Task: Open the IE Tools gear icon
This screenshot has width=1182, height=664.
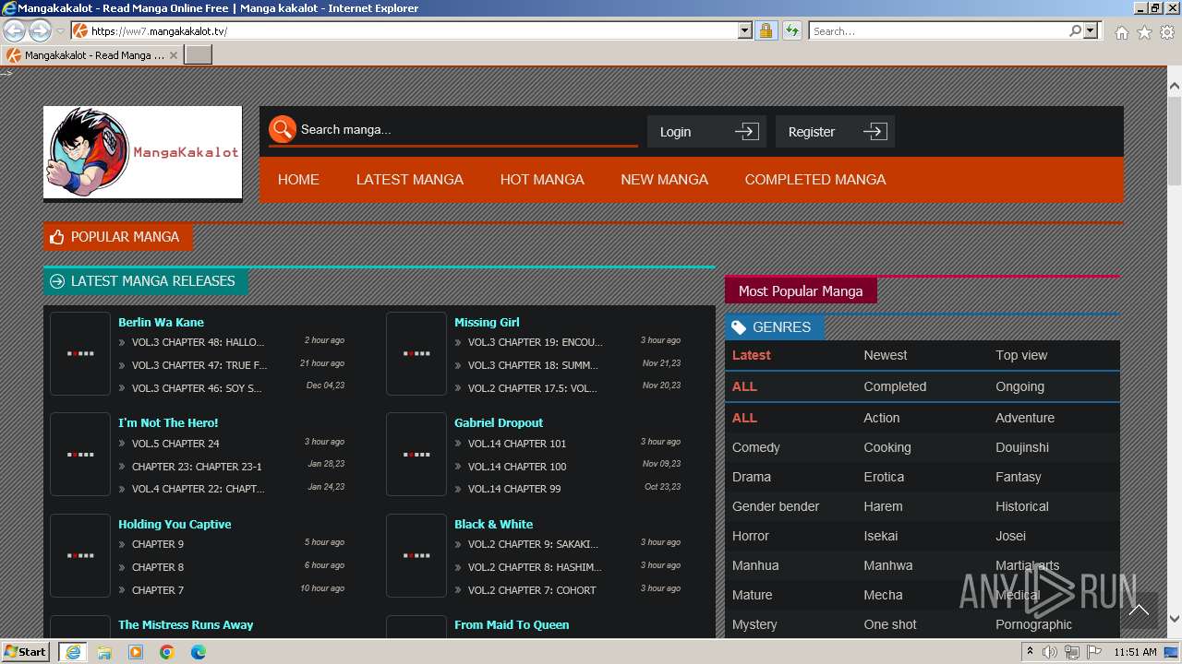Action: coord(1167,32)
